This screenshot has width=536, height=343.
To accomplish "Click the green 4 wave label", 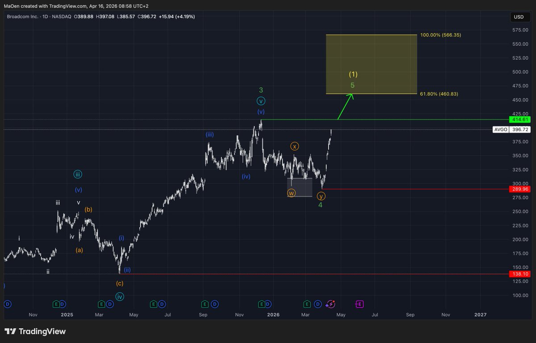I will (320, 205).
